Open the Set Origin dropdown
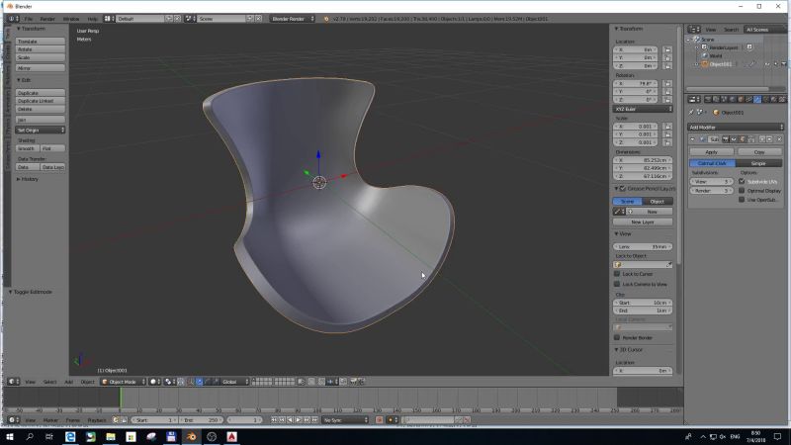 coord(41,131)
